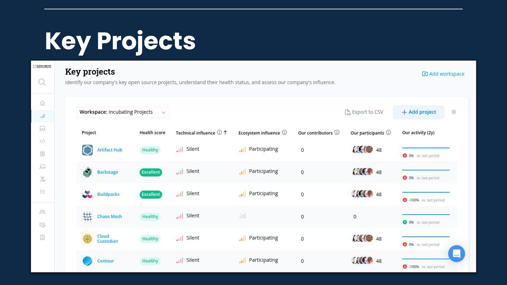The width and height of the screenshot is (507, 285).
Task: Click the Our participants column header
Action: [367, 133]
